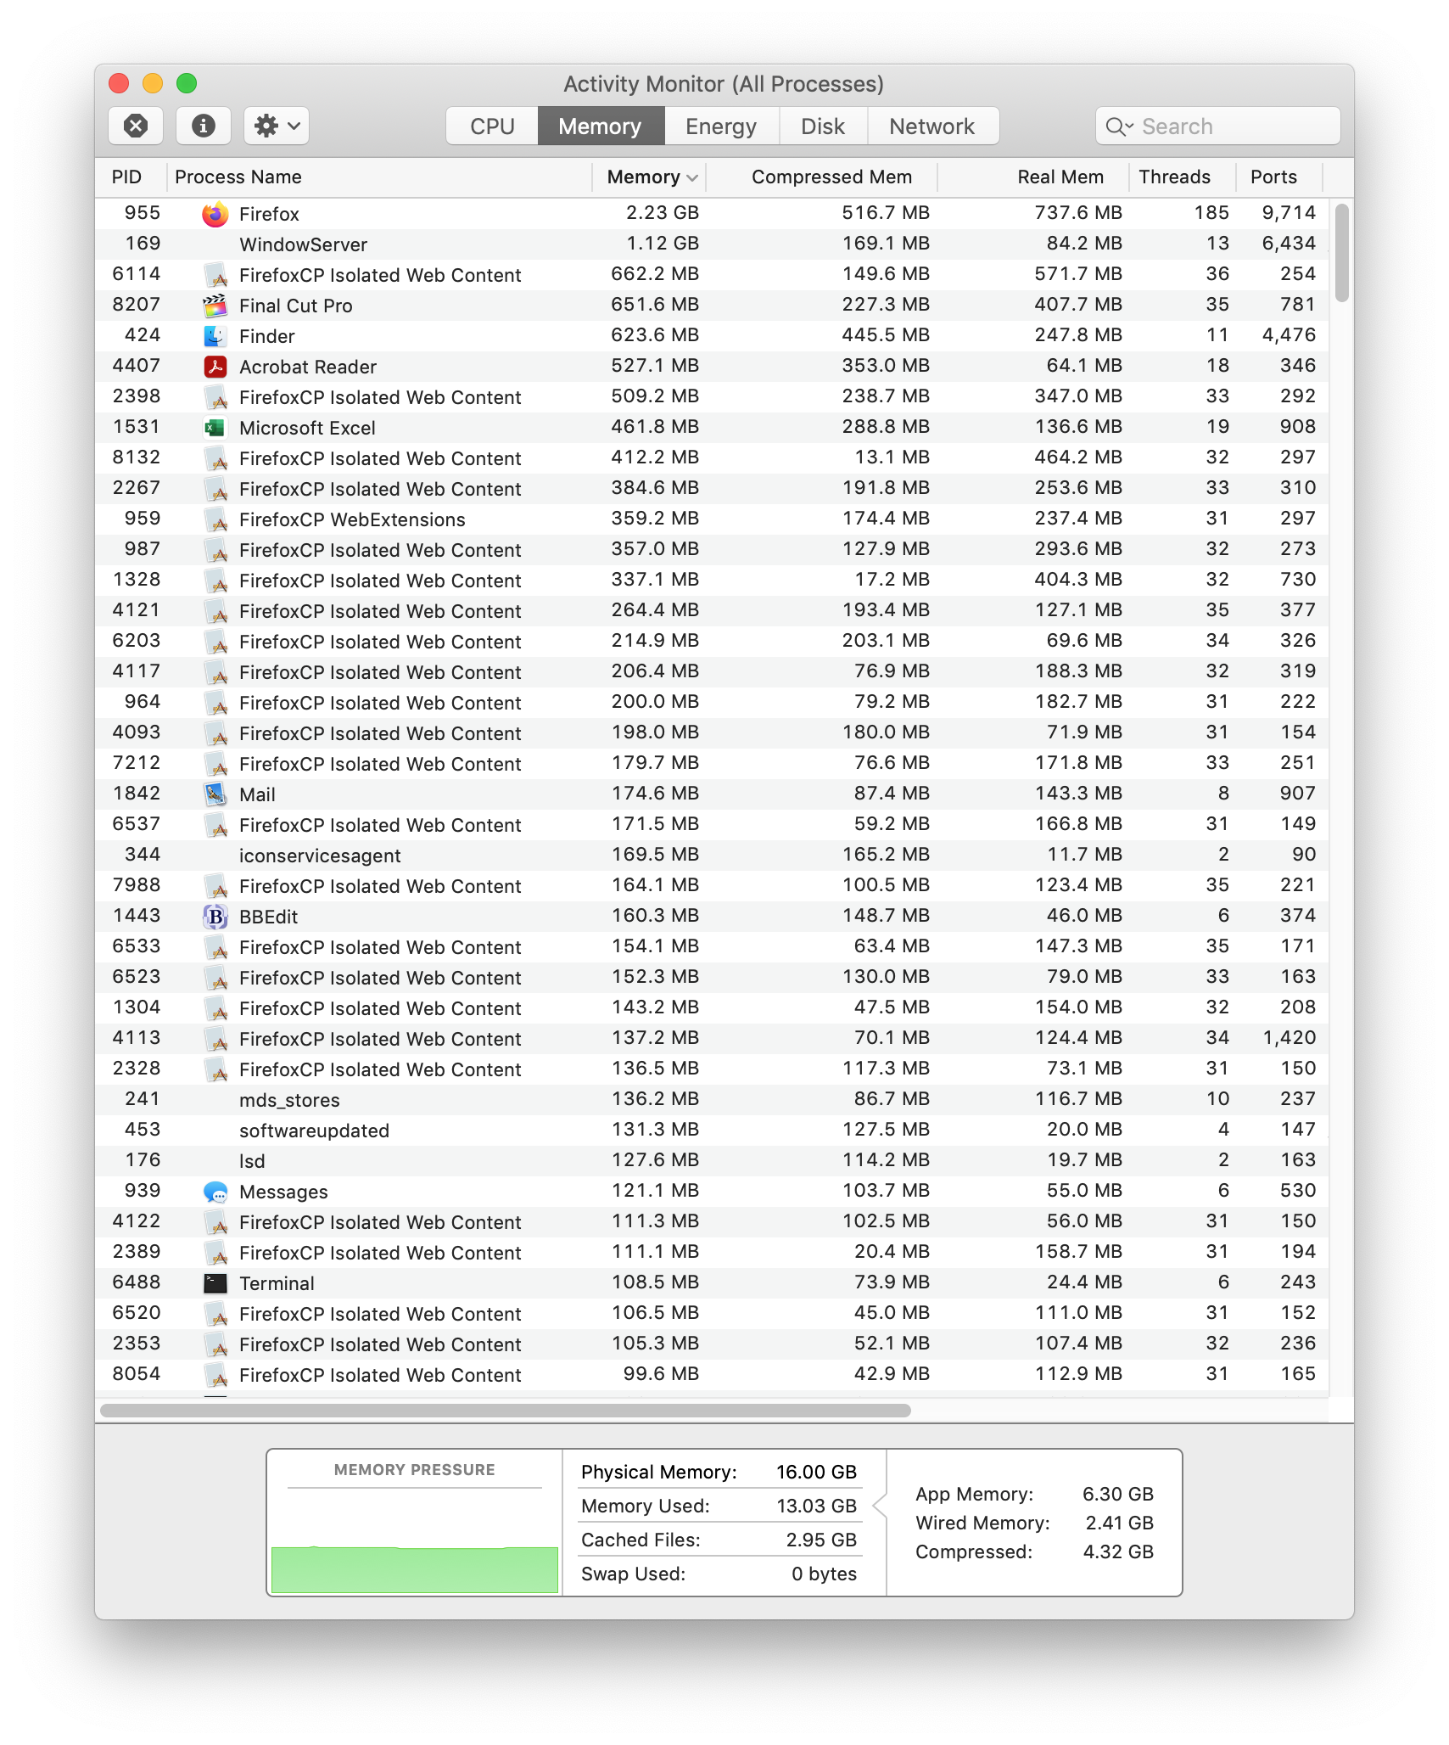The width and height of the screenshot is (1449, 1745).
Task: Select the softwareupdated process
Action: pyautogui.click(x=712, y=1131)
